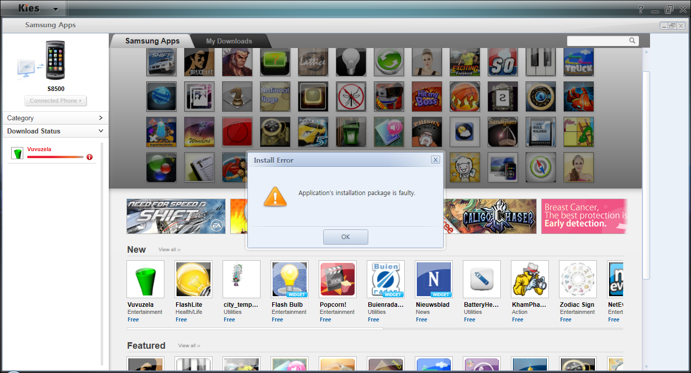
Task: Collapse the Download Status section
Action: (x=56, y=131)
